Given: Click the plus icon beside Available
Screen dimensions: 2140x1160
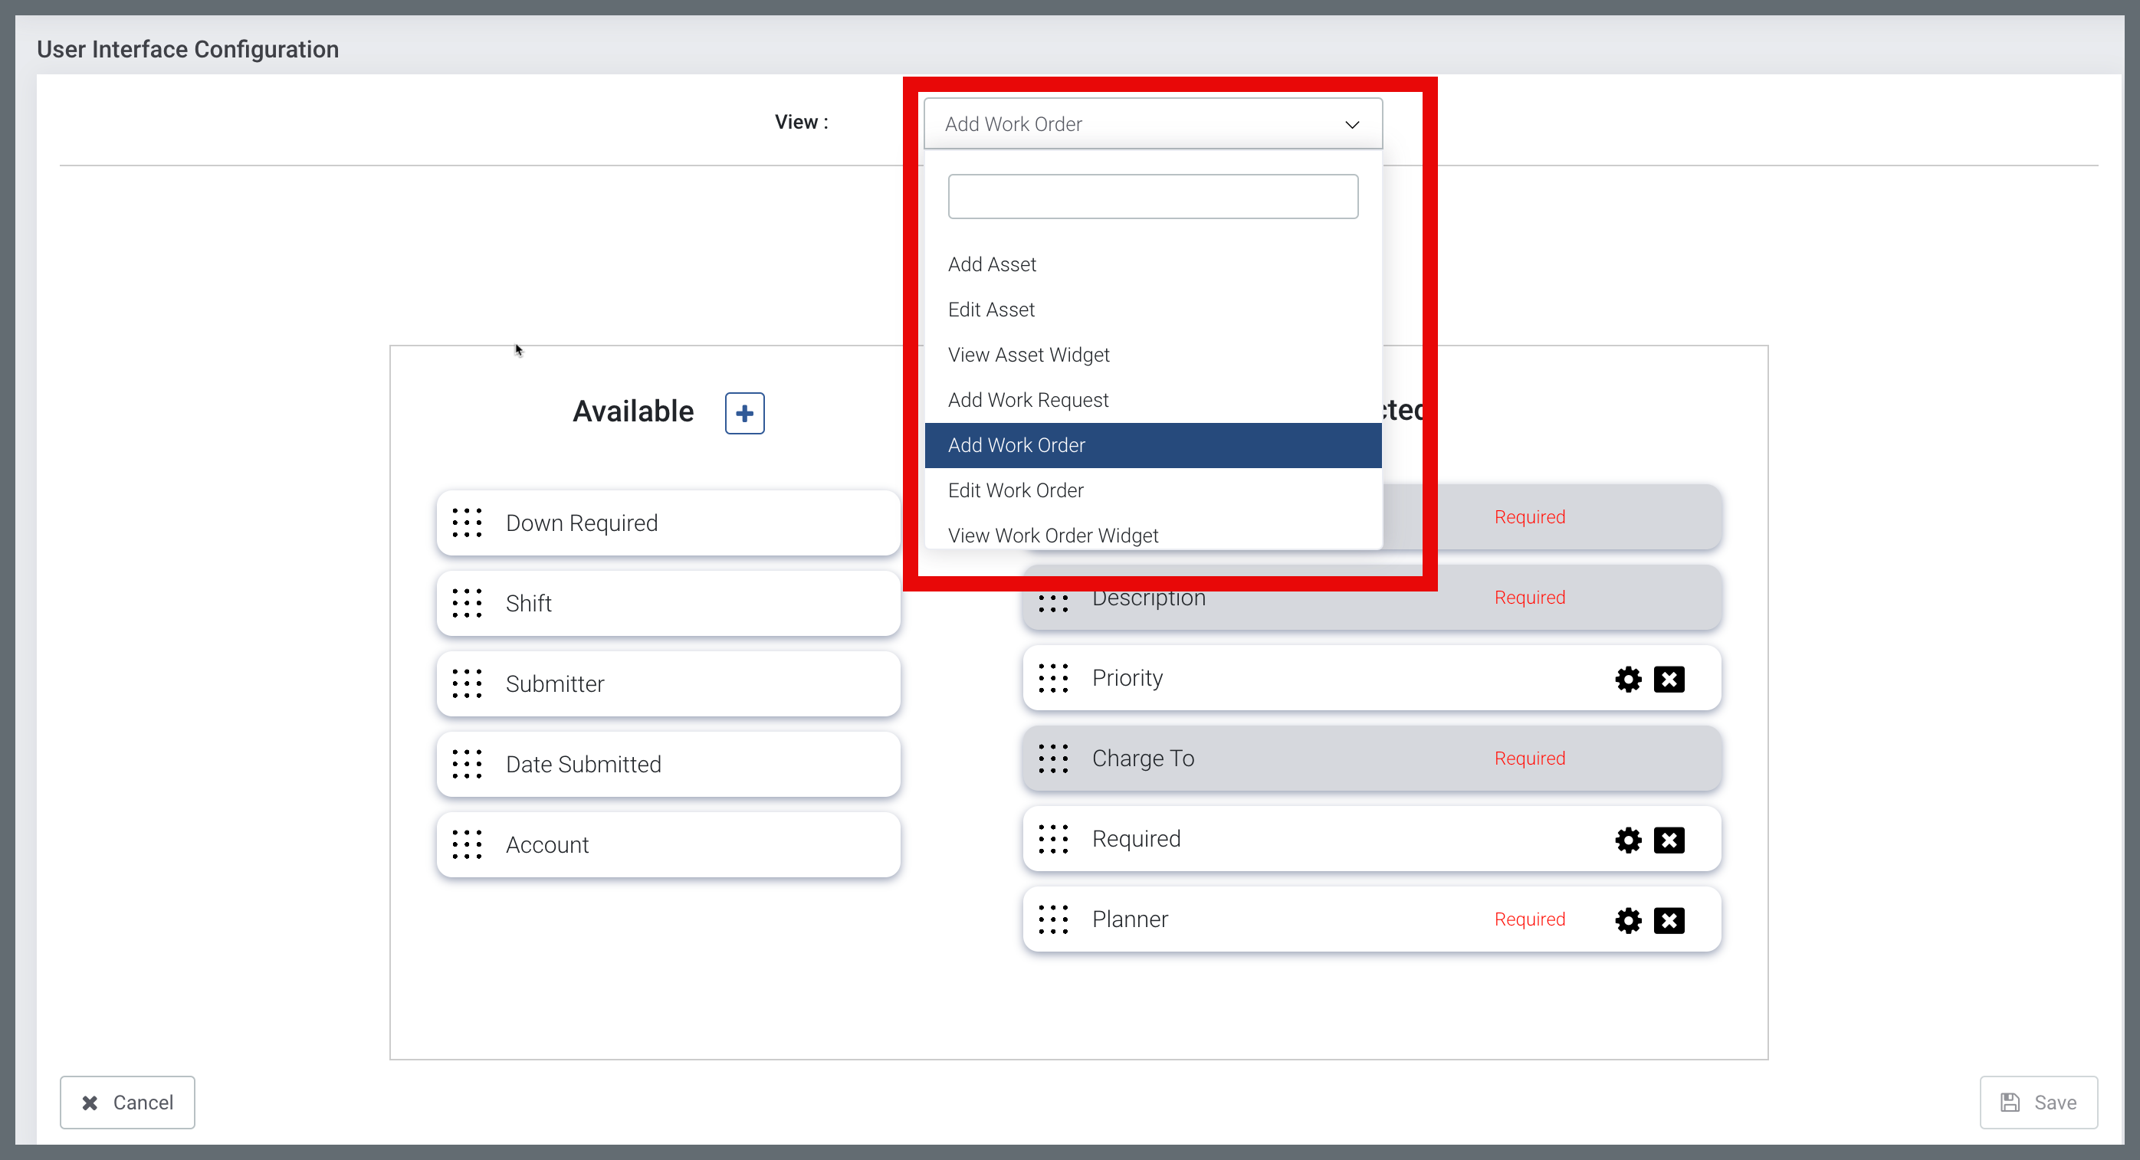Looking at the screenshot, I should tap(744, 414).
